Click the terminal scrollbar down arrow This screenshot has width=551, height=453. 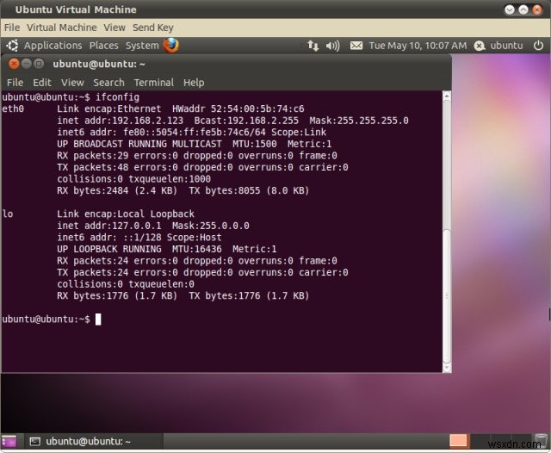447,368
